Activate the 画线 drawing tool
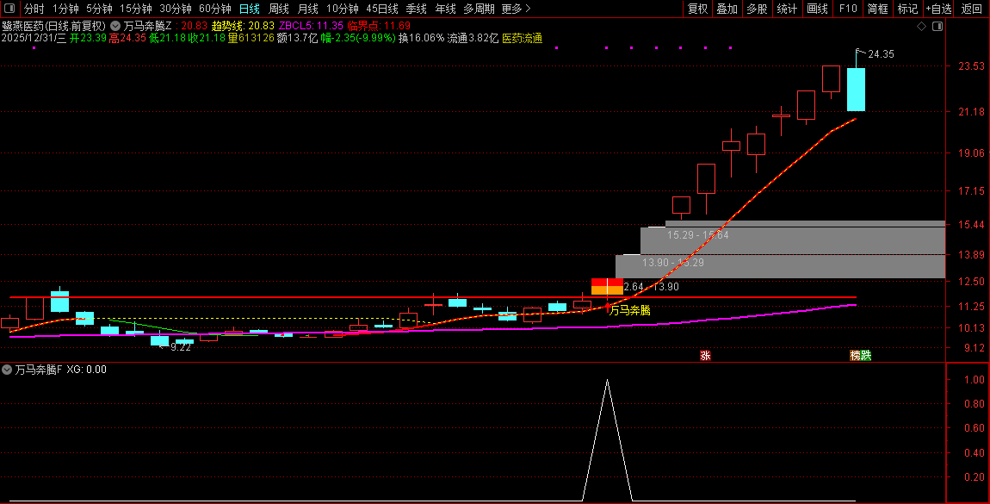Viewport: 990px width, 504px height. coord(817,9)
